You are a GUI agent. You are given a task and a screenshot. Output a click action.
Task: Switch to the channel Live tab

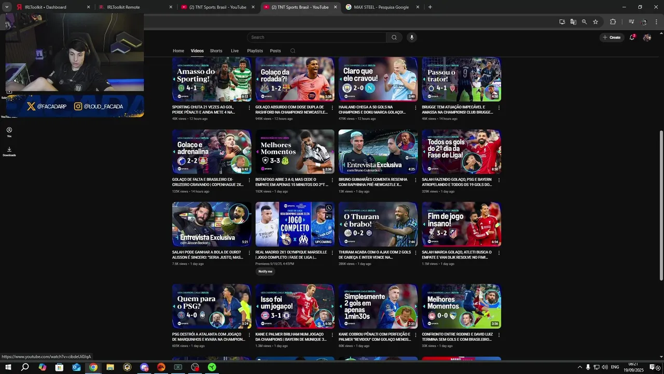click(x=234, y=51)
